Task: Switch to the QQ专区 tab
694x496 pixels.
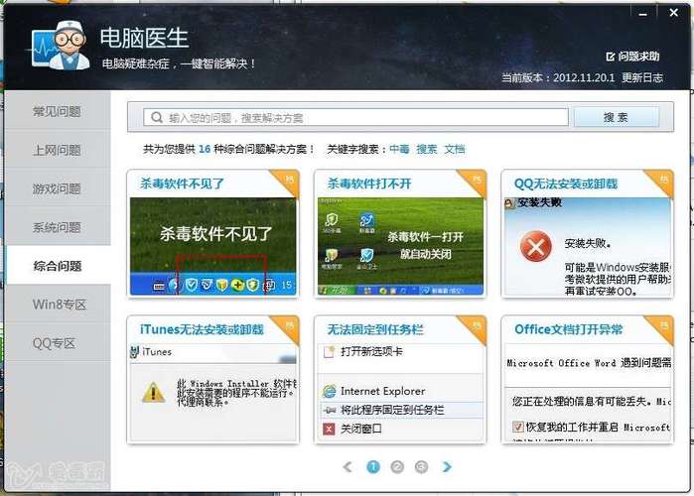Action: tap(58, 343)
